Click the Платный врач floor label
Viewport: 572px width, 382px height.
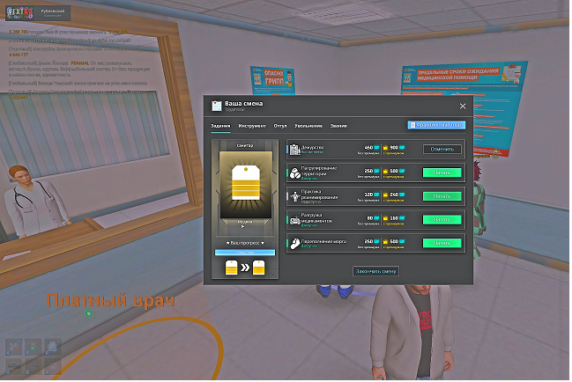point(111,302)
